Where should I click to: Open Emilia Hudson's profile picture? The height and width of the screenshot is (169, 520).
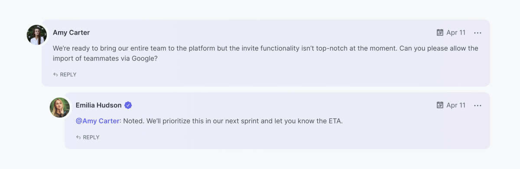click(x=60, y=107)
